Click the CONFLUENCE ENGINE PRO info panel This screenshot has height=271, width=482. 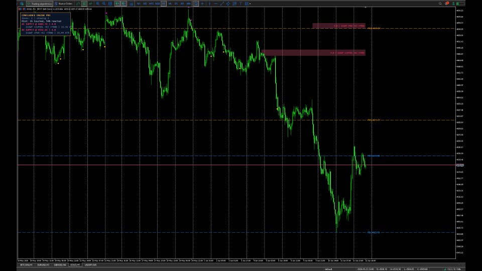[45, 24]
